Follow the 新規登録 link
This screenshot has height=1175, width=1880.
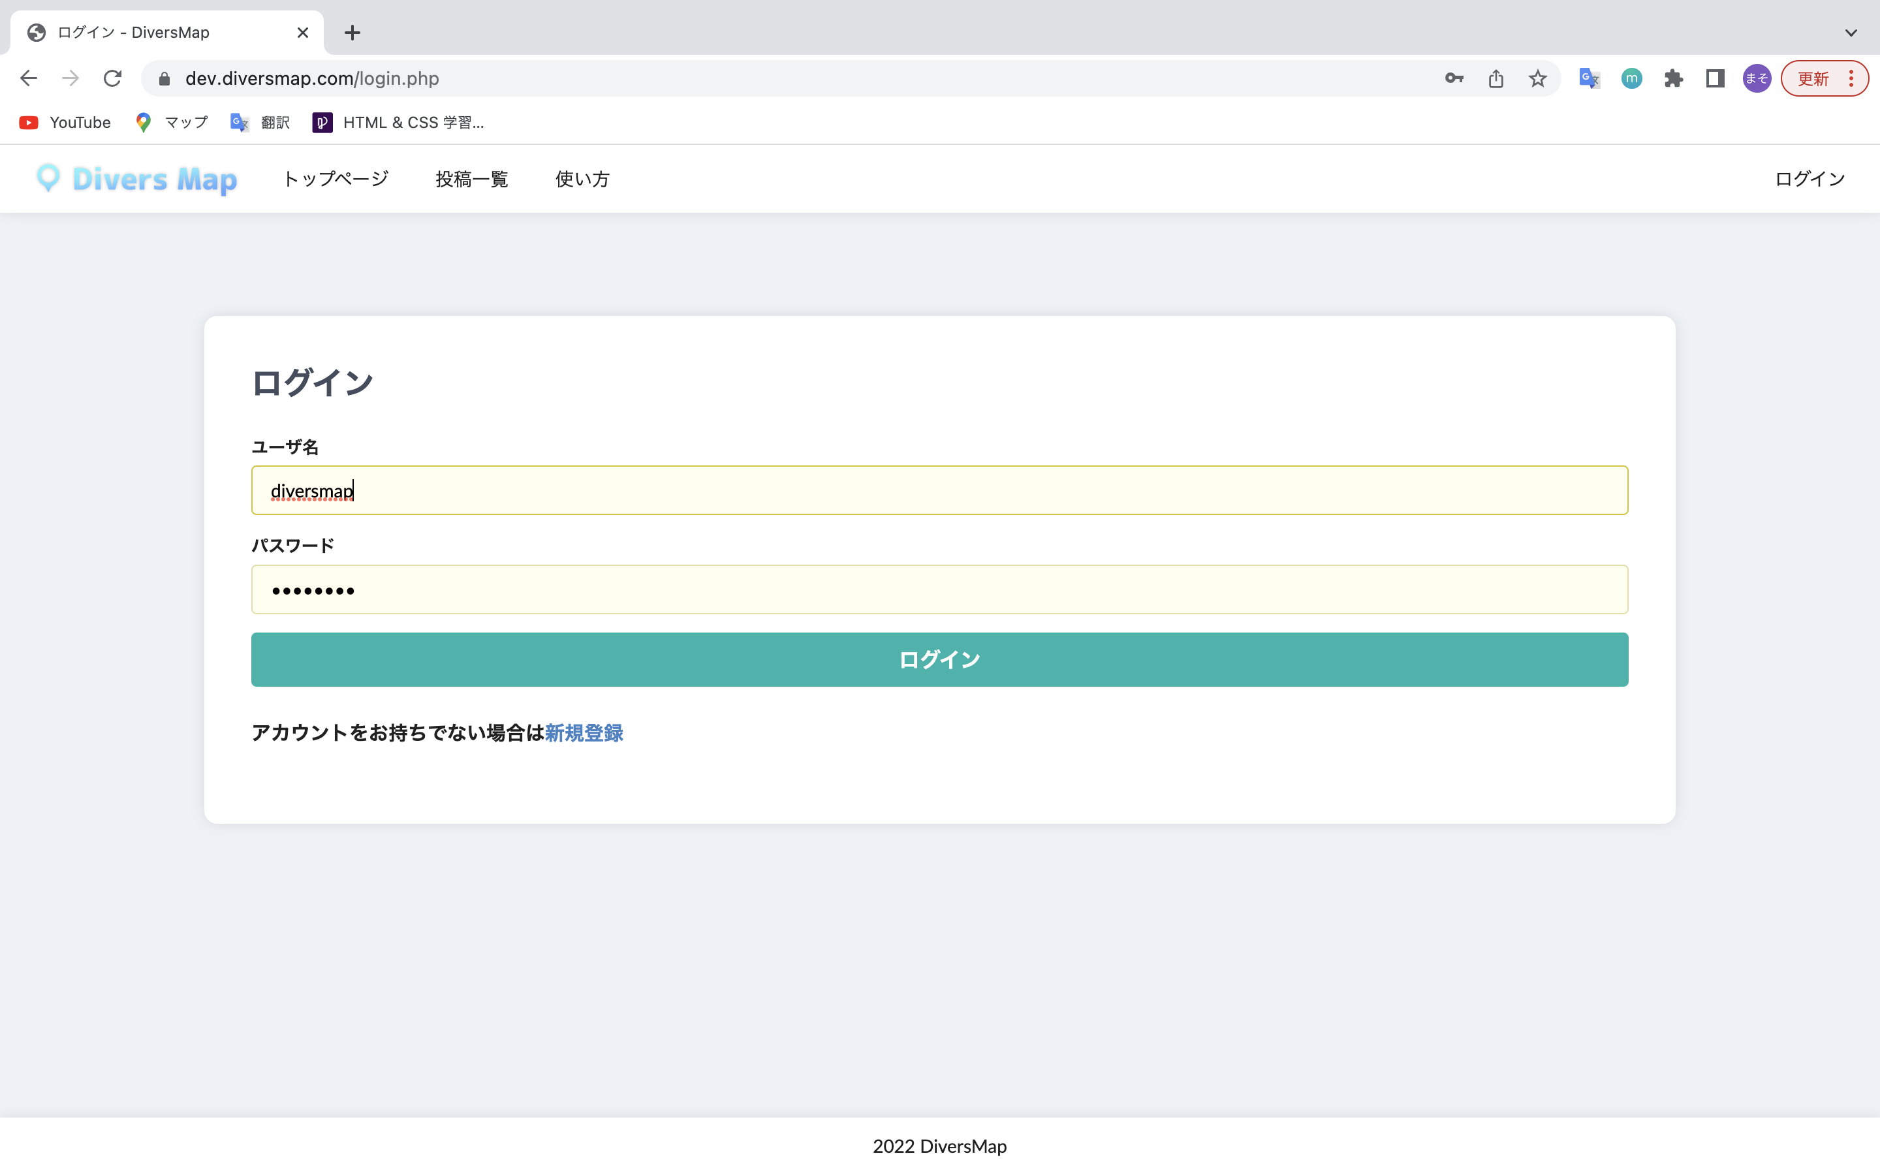[584, 733]
